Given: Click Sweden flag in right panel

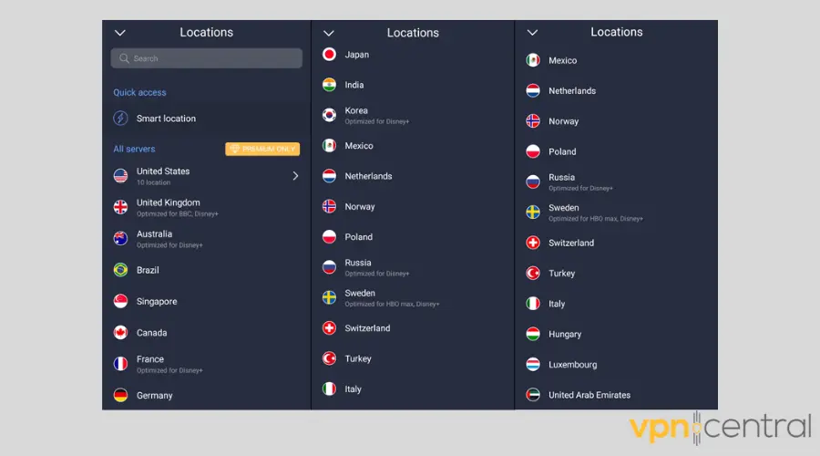Looking at the screenshot, I should 533,212.
